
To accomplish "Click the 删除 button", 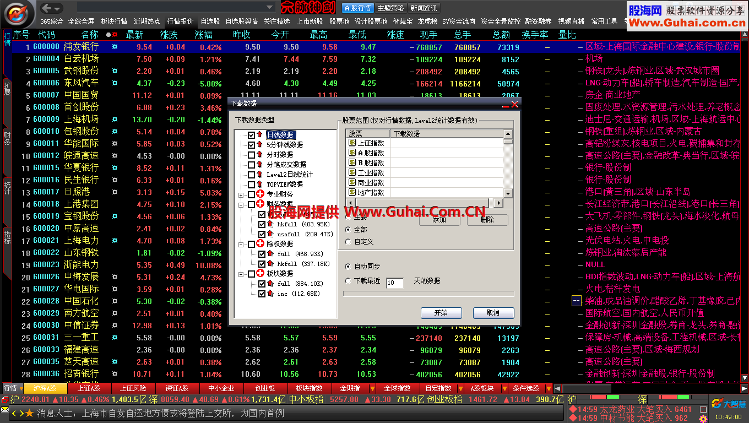I will tap(487, 219).
